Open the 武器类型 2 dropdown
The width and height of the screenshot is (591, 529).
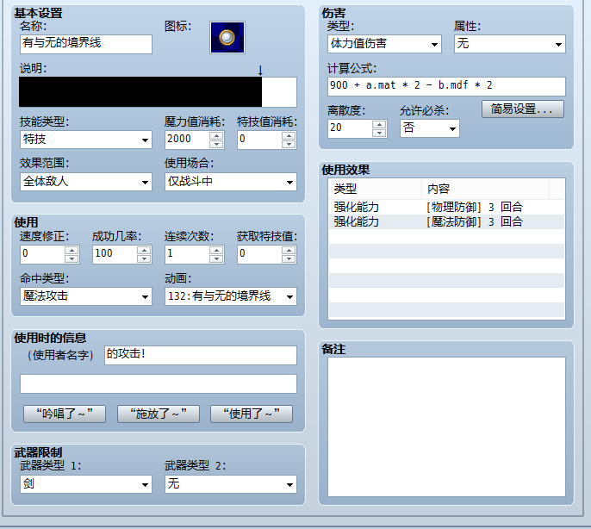click(x=231, y=484)
